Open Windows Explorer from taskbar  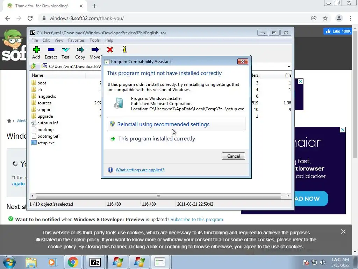31,262
